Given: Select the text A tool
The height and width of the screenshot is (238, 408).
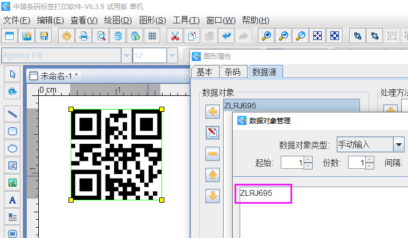Looking at the screenshot, I should (x=12, y=200).
